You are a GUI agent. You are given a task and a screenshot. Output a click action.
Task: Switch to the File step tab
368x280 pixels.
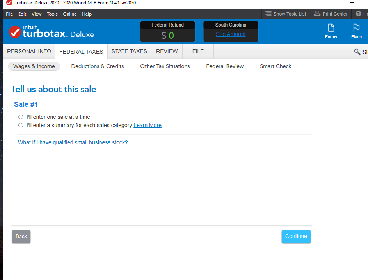(x=198, y=51)
